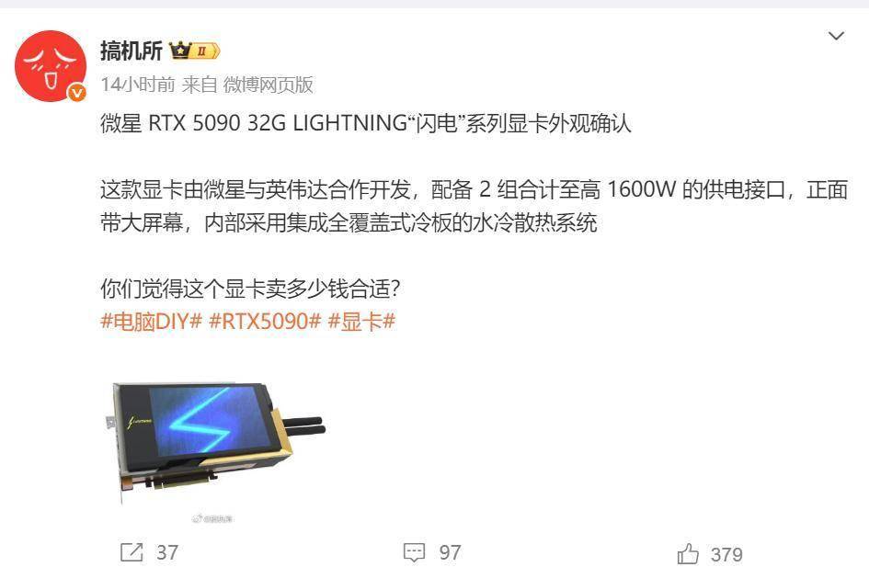Open the #RTX5090# hashtag topic
The height and width of the screenshot is (567, 869).
265,321
